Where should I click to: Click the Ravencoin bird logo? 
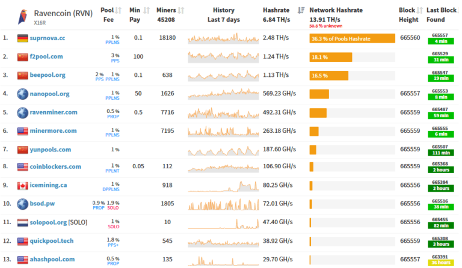click(23, 14)
